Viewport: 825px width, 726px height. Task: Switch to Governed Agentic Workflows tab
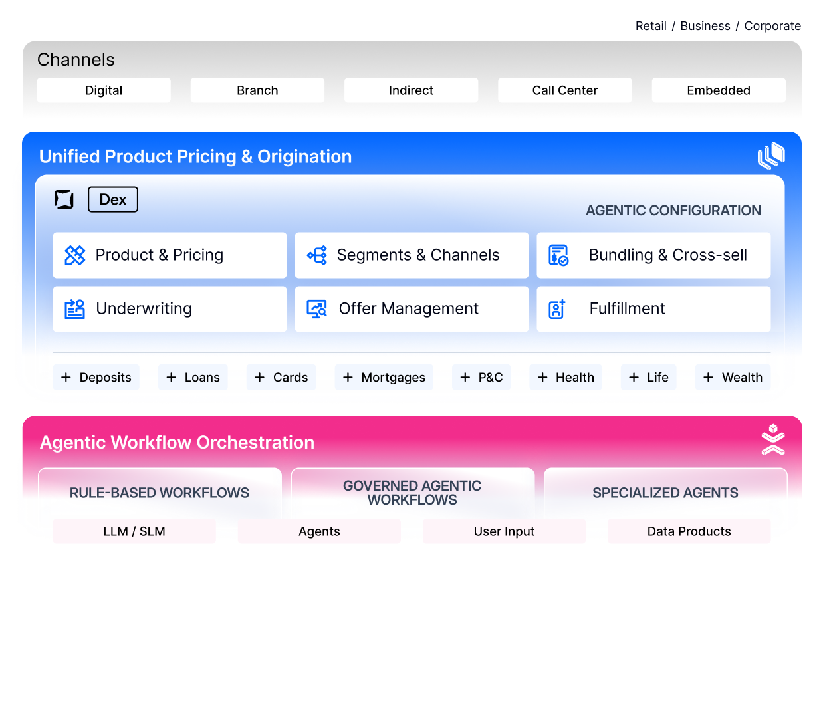[x=412, y=493]
